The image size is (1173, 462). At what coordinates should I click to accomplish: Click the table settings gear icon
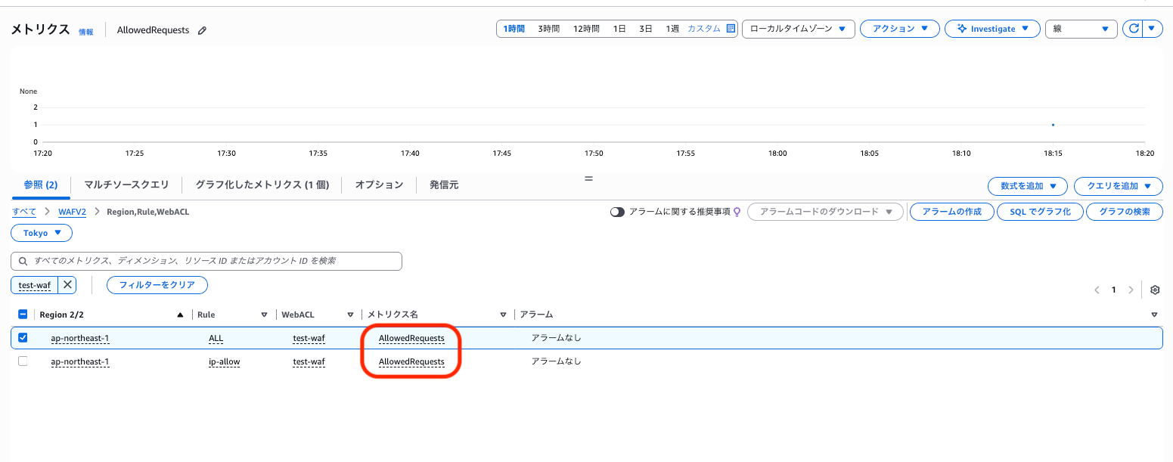[1155, 290]
